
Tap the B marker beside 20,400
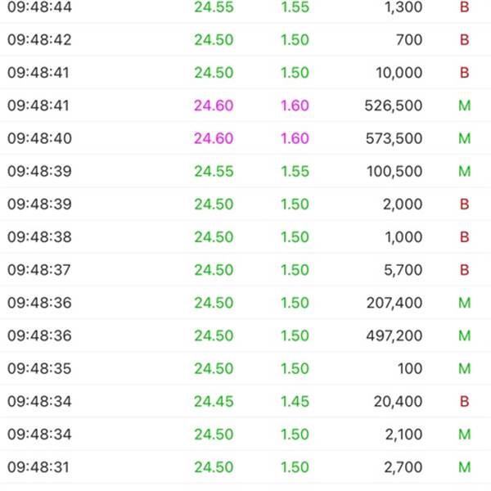[x=464, y=402]
